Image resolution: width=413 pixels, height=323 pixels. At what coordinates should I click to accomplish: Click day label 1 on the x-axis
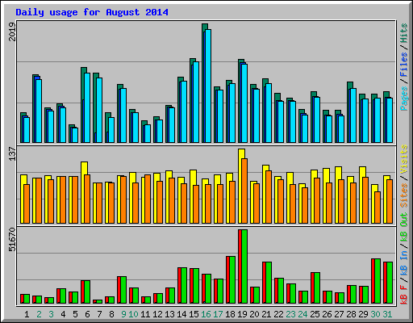[27, 314]
